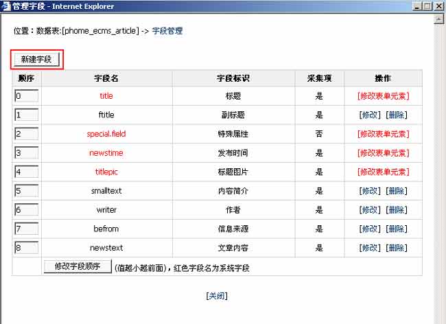The width and height of the screenshot is (446, 324).
Task: Open 修改表单元素 for newstime row
Action: pyautogui.click(x=383, y=153)
